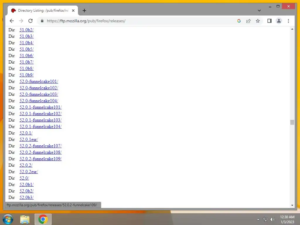300x225 pixels.
Task: Open the 52.0.2-funnelcake107/ link
Action: pyautogui.click(x=40, y=146)
